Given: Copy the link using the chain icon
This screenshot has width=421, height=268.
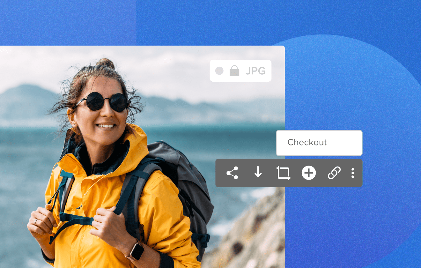Looking at the screenshot, I should [334, 173].
